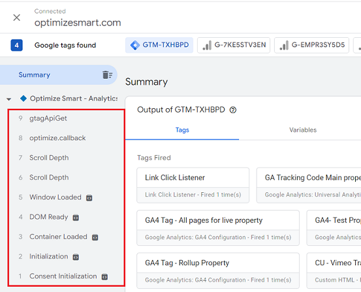Select the G-EMPR3SY5D5 tag chip

tap(312, 45)
